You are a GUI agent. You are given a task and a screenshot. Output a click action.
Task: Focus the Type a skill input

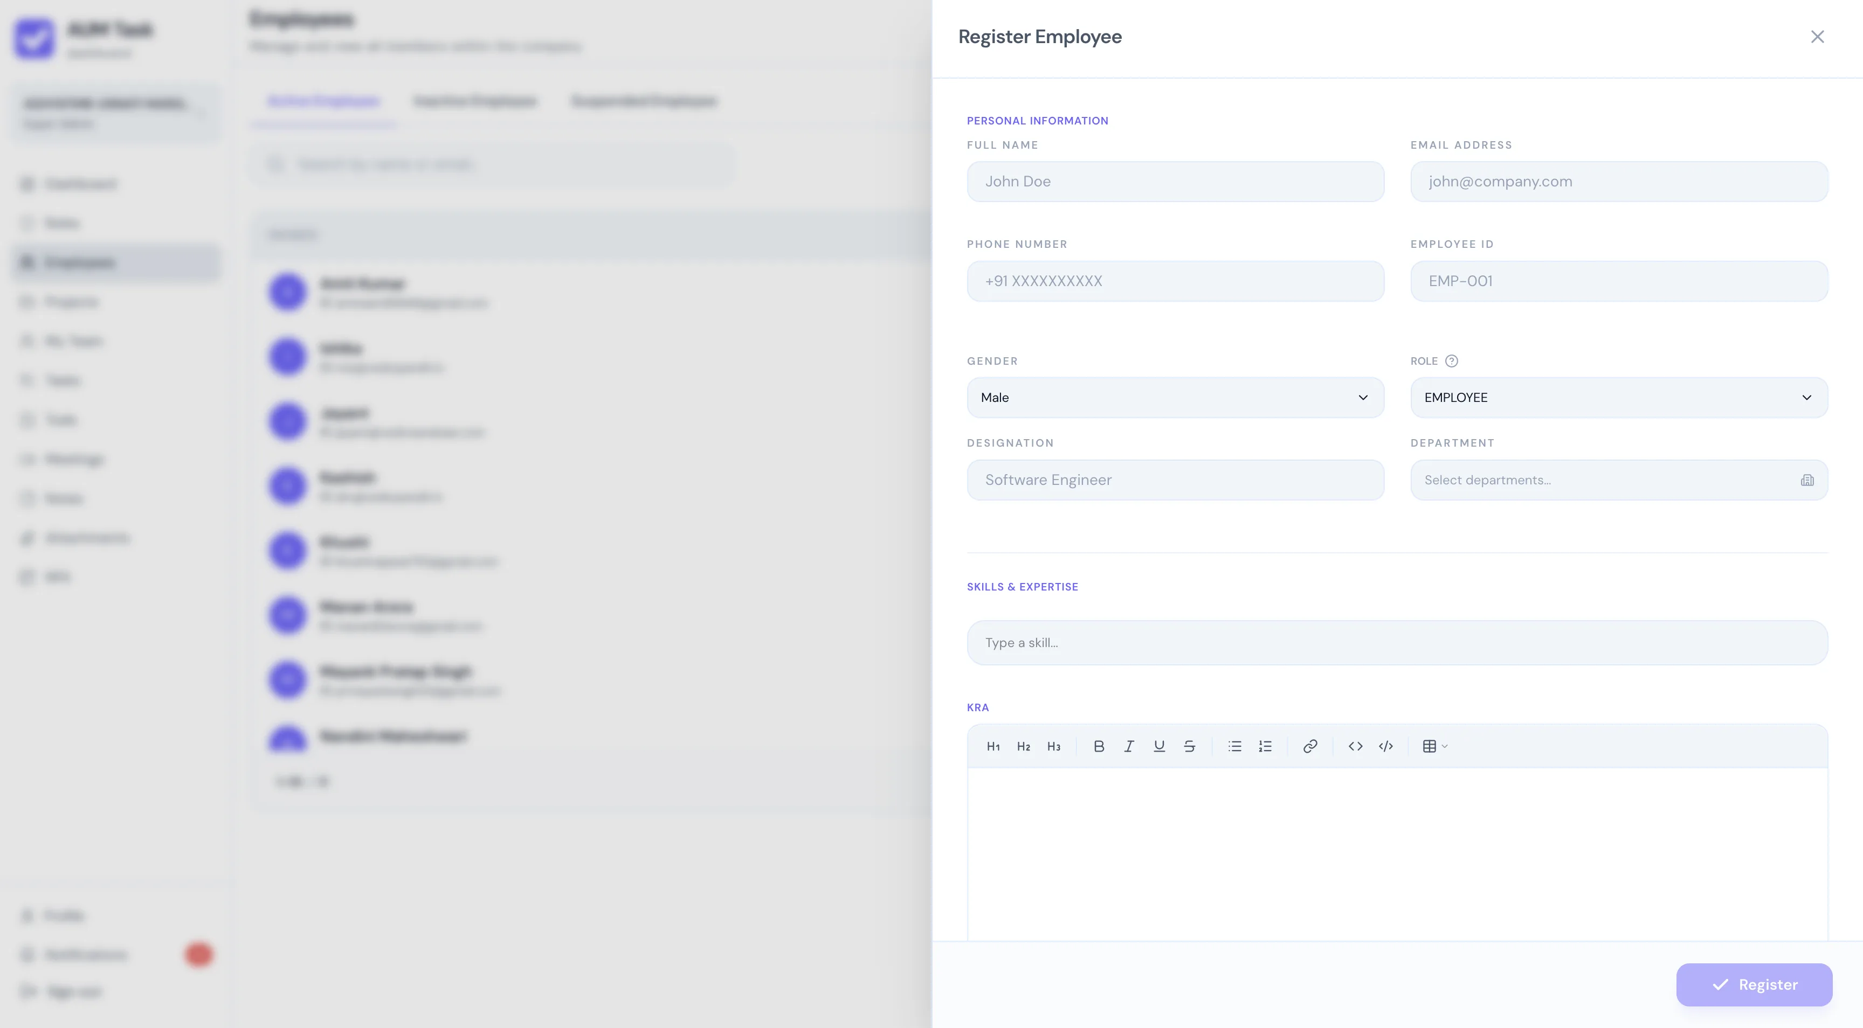tap(1397, 643)
